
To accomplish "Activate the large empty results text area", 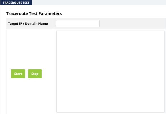I will click(x=110, y=72).
